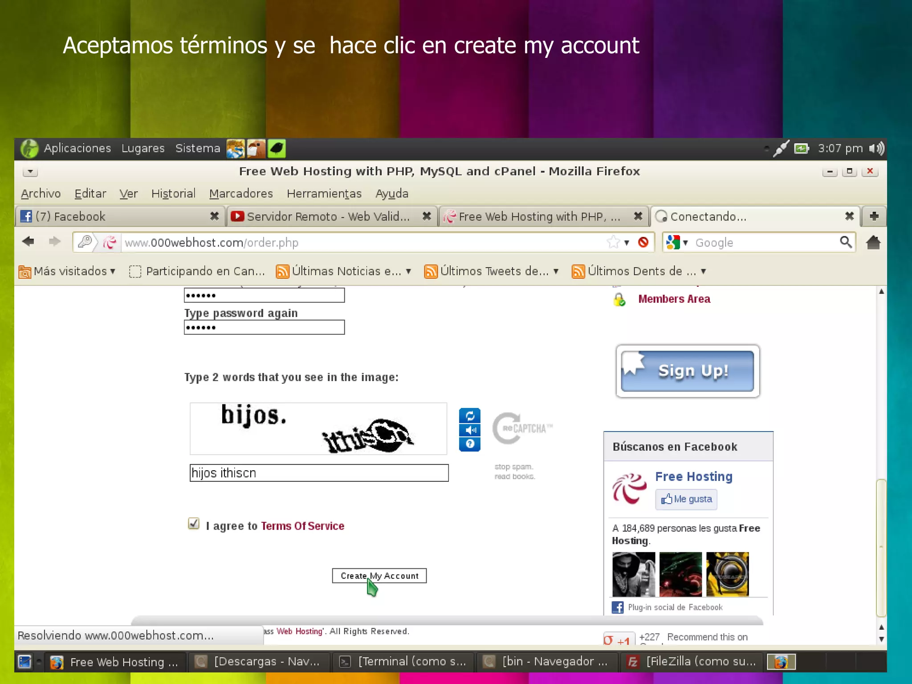Expand the Más visitados bookmark folder

pos(67,271)
